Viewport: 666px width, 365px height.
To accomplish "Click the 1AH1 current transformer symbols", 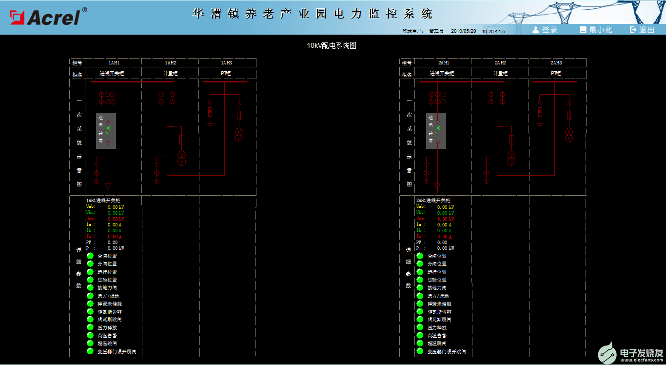I will 107,98.
